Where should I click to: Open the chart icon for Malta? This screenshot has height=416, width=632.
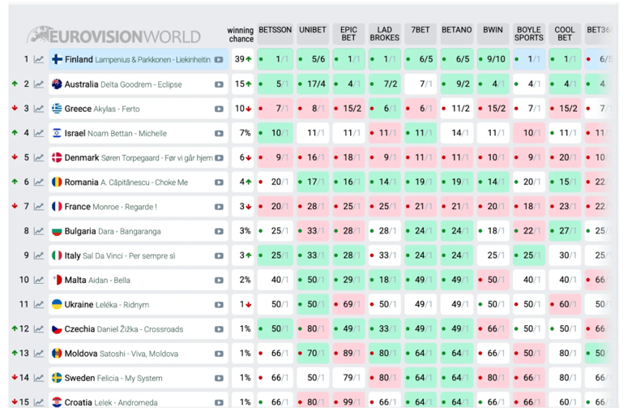tap(39, 280)
